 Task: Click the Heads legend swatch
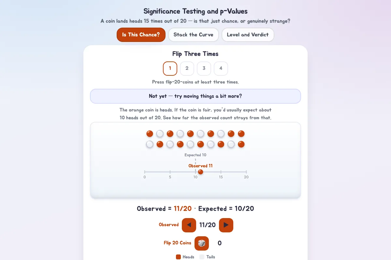pos(178,257)
